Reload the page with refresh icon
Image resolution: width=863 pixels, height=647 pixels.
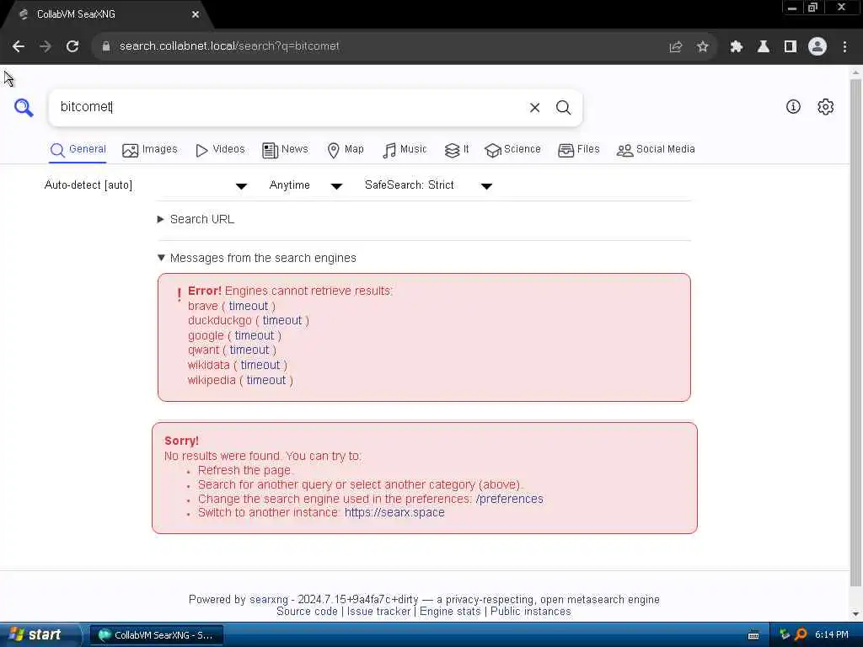click(72, 46)
